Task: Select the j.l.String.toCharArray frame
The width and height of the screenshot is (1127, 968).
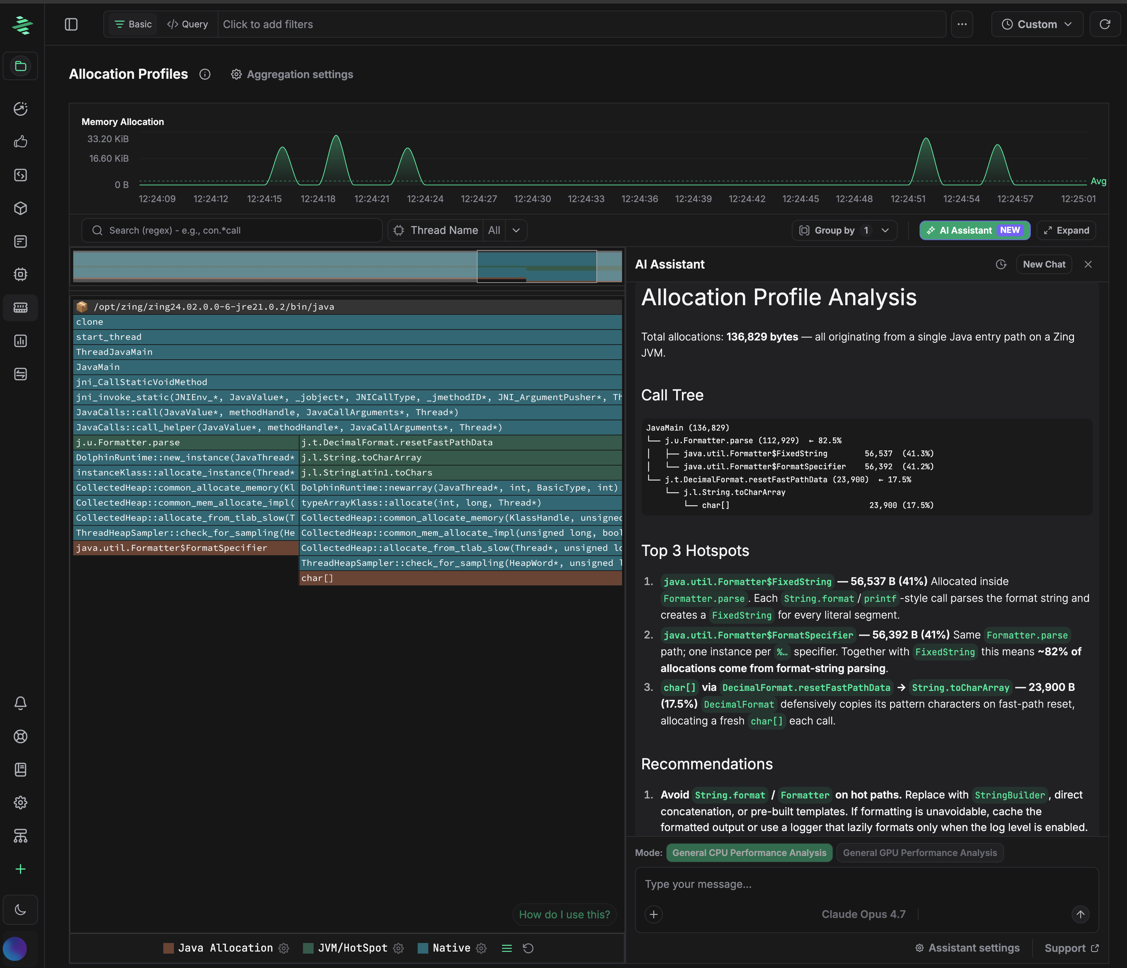Action: (x=461, y=458)
